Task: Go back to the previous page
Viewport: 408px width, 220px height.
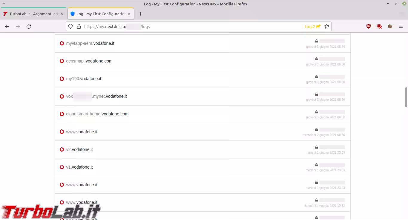Action: [7, 26]
